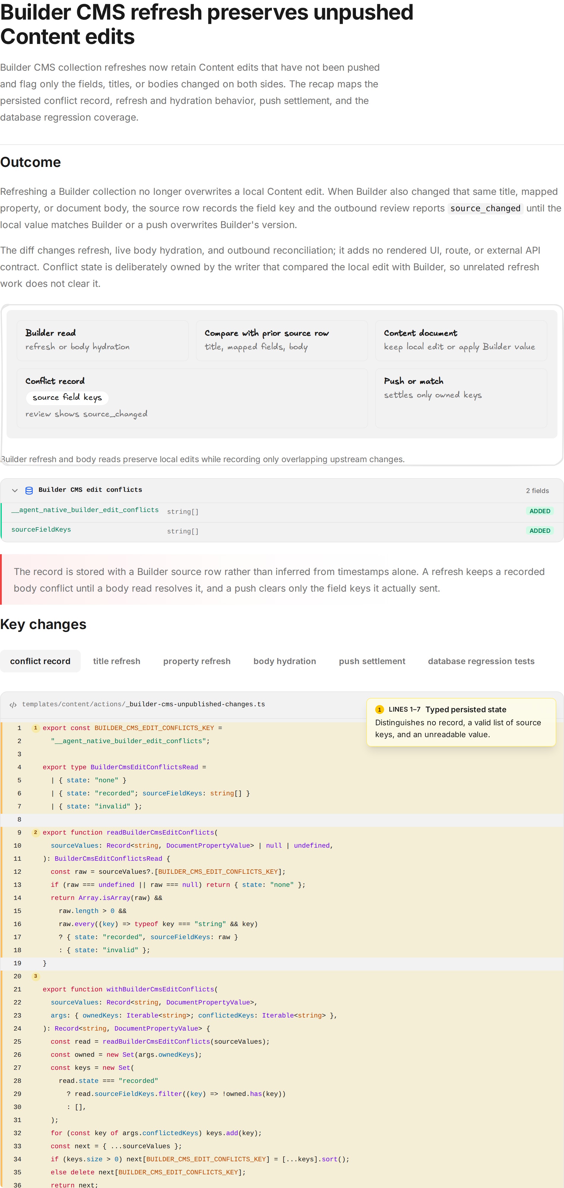Click the 'Typed persisted state' annotation note
The image size is (564, 1188).
point(461,722)
